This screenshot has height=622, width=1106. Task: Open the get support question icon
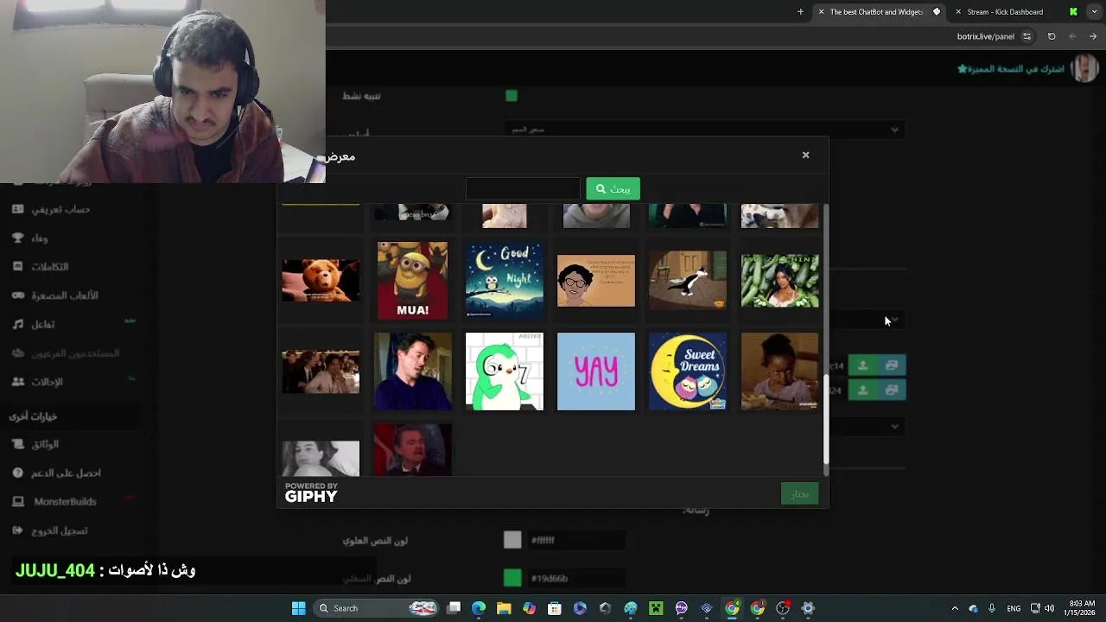point(17,473)
